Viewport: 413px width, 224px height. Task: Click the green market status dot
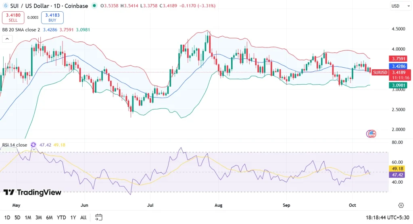[x=94, y=6]
